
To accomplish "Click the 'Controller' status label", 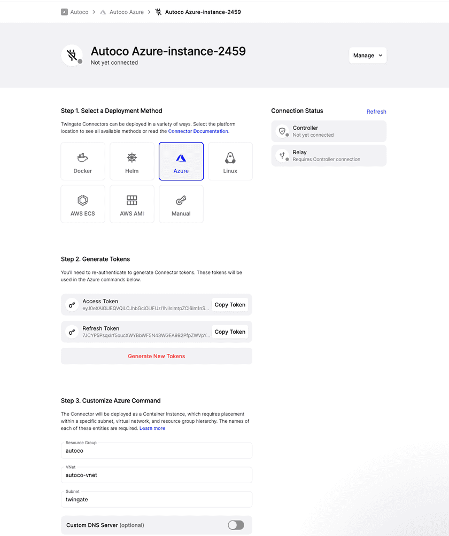I will click(305, 128).
